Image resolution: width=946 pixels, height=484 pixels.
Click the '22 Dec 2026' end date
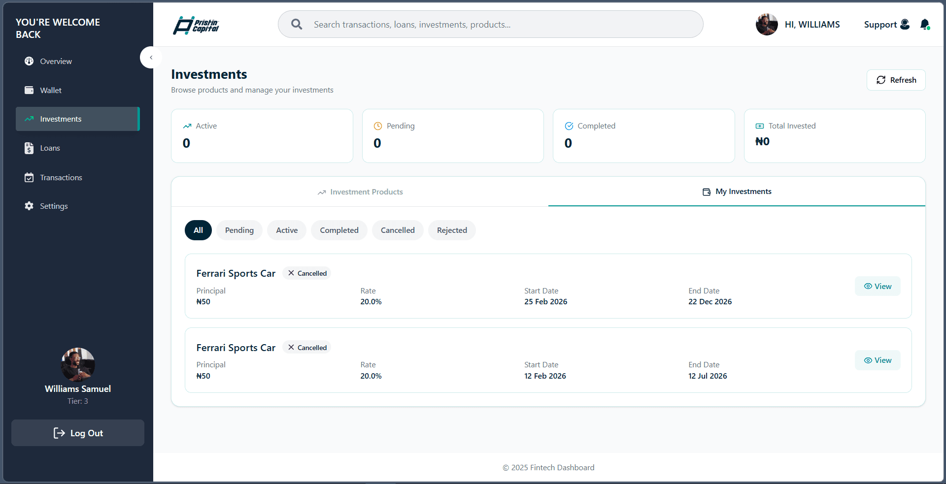pyautogui.click(x=710, y=301)
